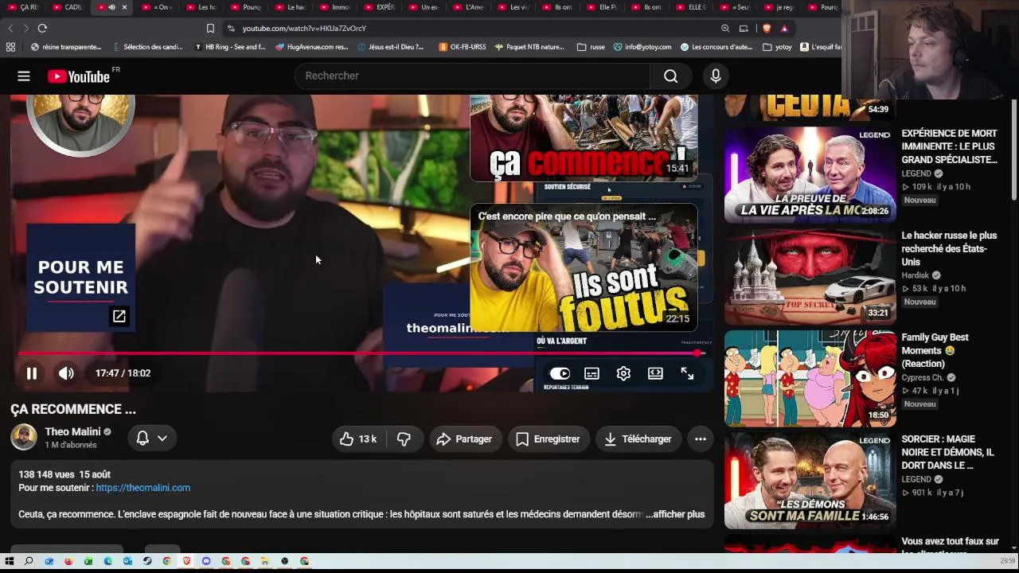Reload the current page

coord(42,29)
